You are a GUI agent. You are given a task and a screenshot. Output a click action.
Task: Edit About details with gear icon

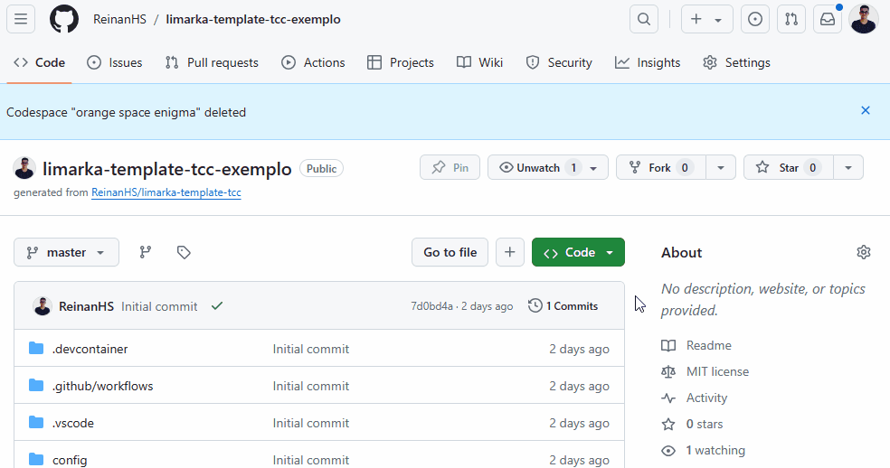tap(864, 252)
